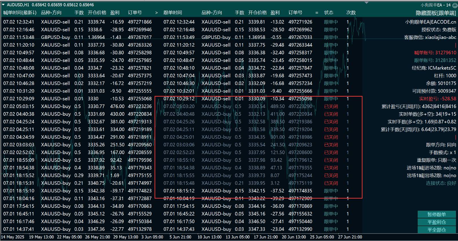Click follower open price 3337.95
The image size is (458, 241).
coord(257,153)
